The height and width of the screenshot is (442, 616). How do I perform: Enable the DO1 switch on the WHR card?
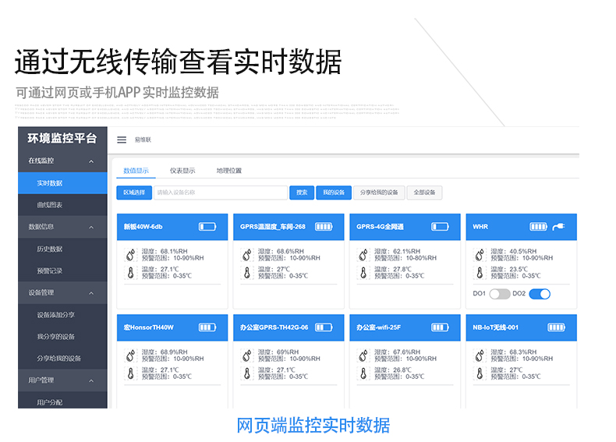click(x=499, y=294)
